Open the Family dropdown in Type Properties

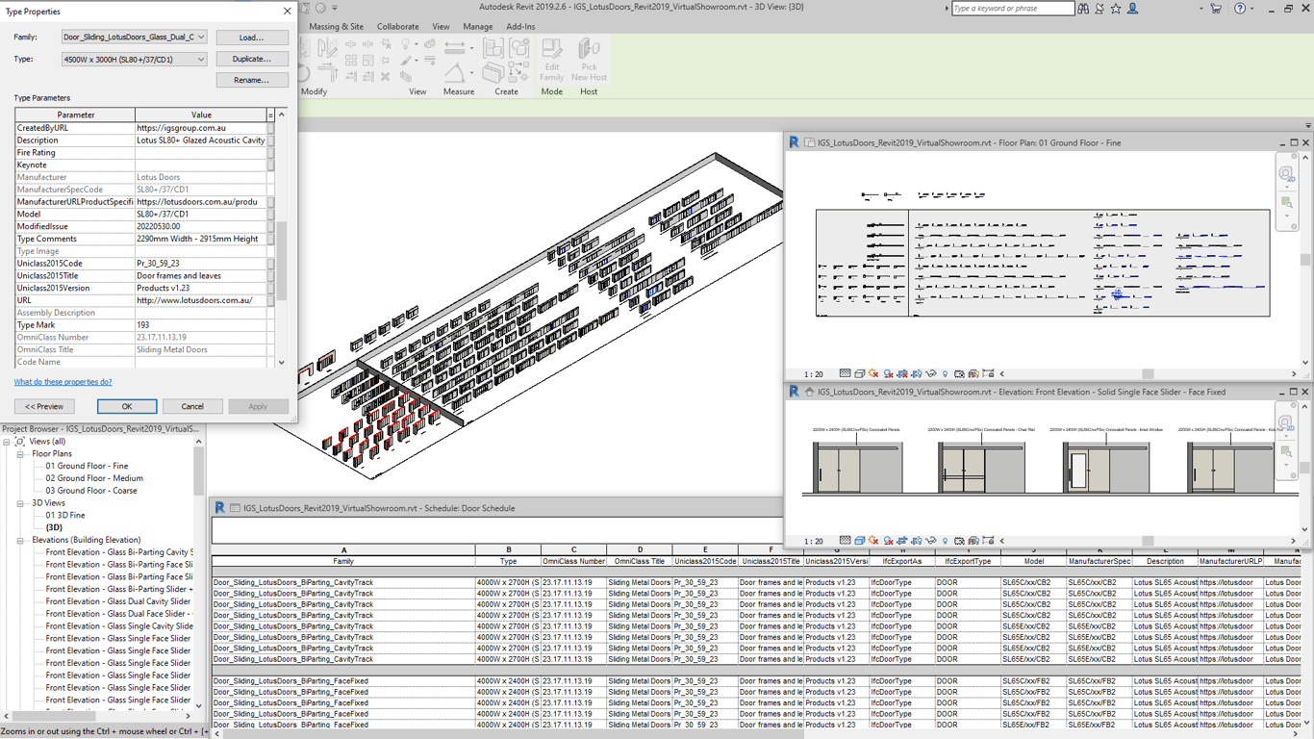pyautogui.click(x=201, y=37)
